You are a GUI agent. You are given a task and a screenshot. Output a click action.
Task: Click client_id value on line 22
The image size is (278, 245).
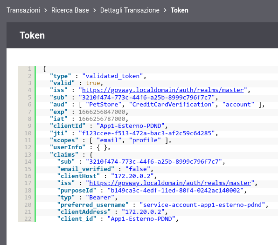[141, 219]
